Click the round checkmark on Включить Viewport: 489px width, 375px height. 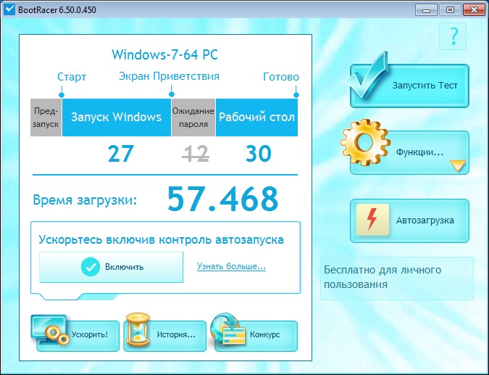[91, 267]
